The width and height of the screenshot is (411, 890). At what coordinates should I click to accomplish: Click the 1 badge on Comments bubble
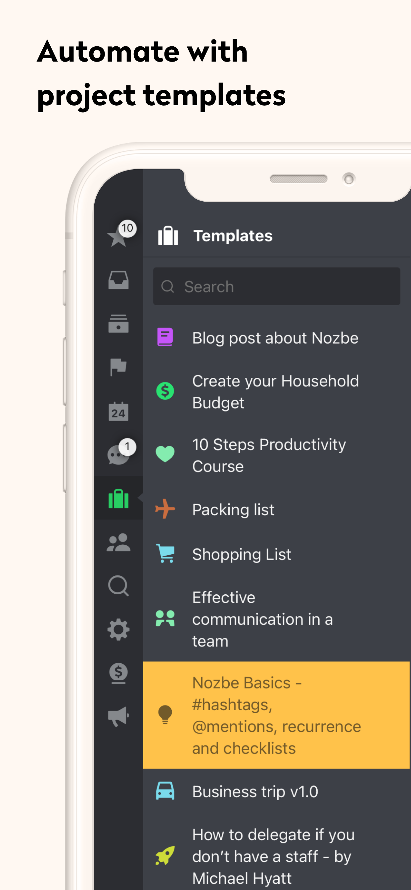[127, 447]
